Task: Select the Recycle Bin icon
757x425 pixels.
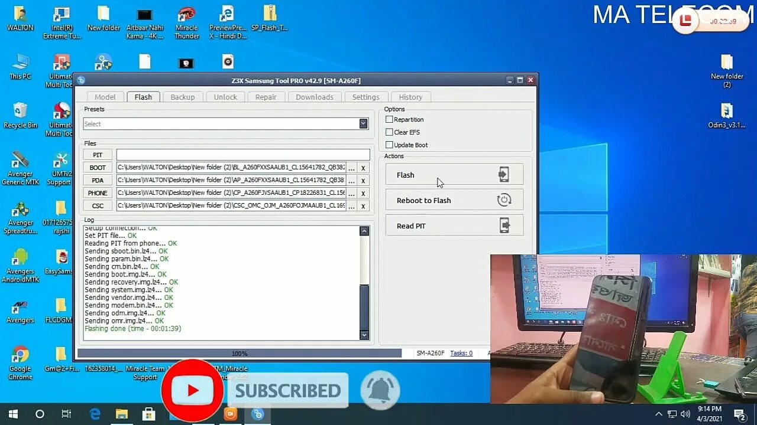Action: point(20,116)
